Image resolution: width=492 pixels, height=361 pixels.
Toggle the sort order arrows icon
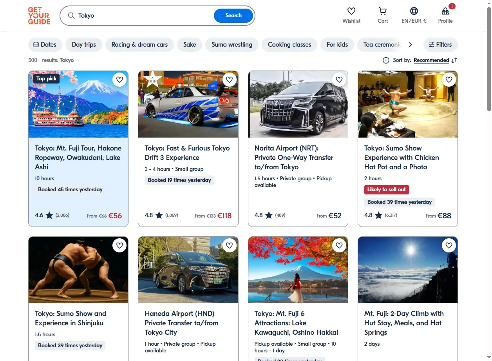point(454,60)
